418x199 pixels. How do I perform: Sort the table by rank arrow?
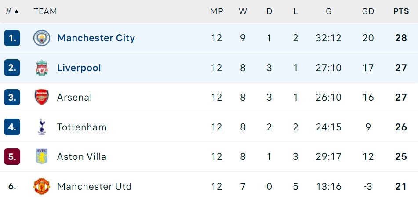(17, 11)
